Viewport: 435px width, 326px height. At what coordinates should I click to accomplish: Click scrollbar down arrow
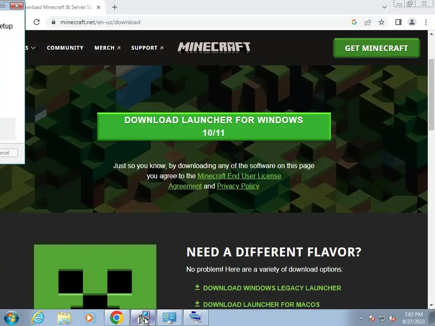pyautogui.click(x=431, y=306)
